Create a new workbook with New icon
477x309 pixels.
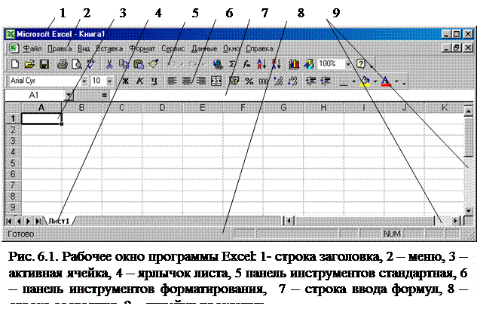coord(14,64)
